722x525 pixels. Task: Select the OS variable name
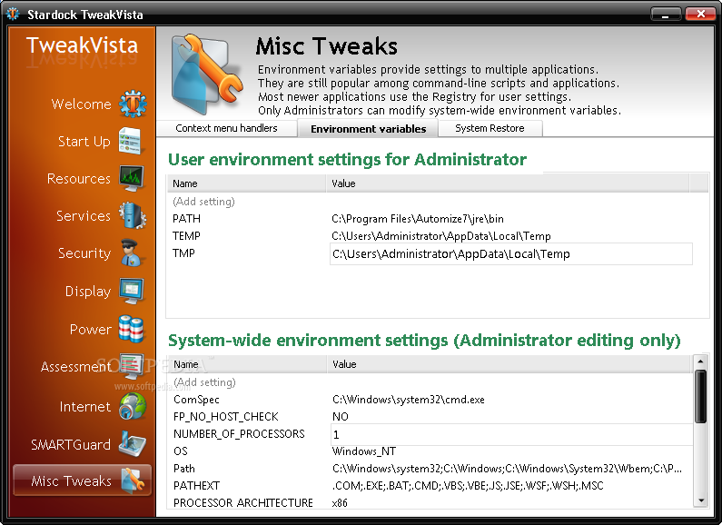181,451
